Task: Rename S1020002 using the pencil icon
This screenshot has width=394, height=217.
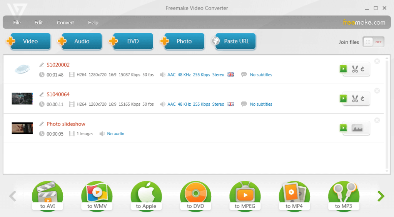Action: pos(42,65)
